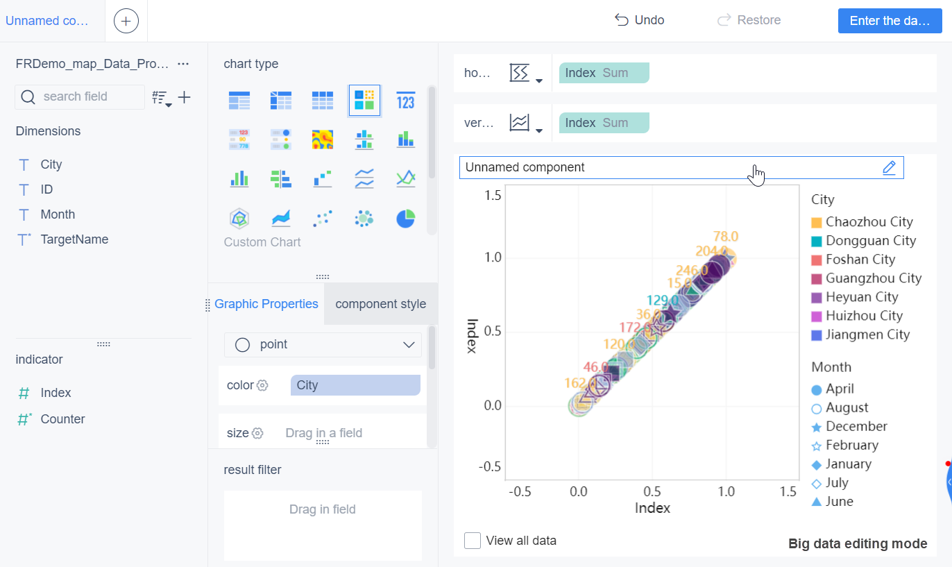Click the Restore button
Viewport: 952px width, 567px height.
pyautogui.click(x=749, y=20)
